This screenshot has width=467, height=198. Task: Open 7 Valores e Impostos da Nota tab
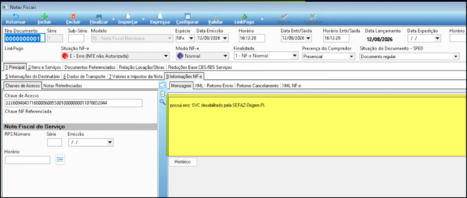(x=135, y=76)
